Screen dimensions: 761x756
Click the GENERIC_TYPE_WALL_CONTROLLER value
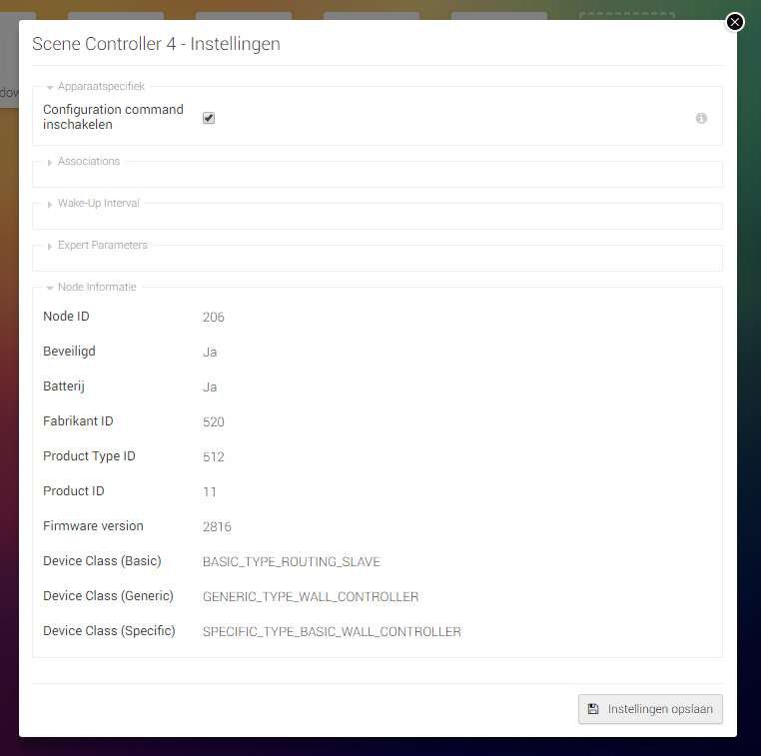coord(311,596)
